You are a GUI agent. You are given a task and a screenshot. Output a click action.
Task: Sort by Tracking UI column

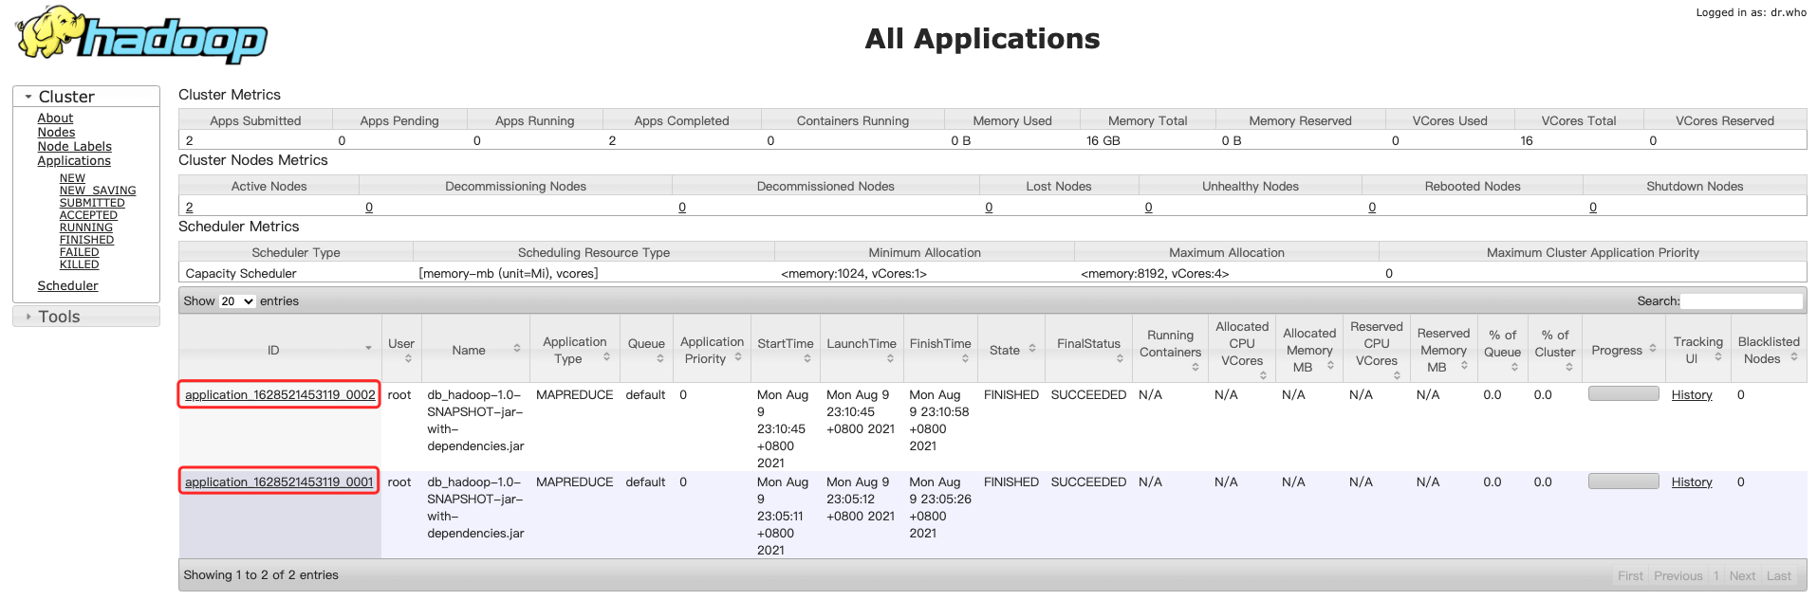(1698, 350)
